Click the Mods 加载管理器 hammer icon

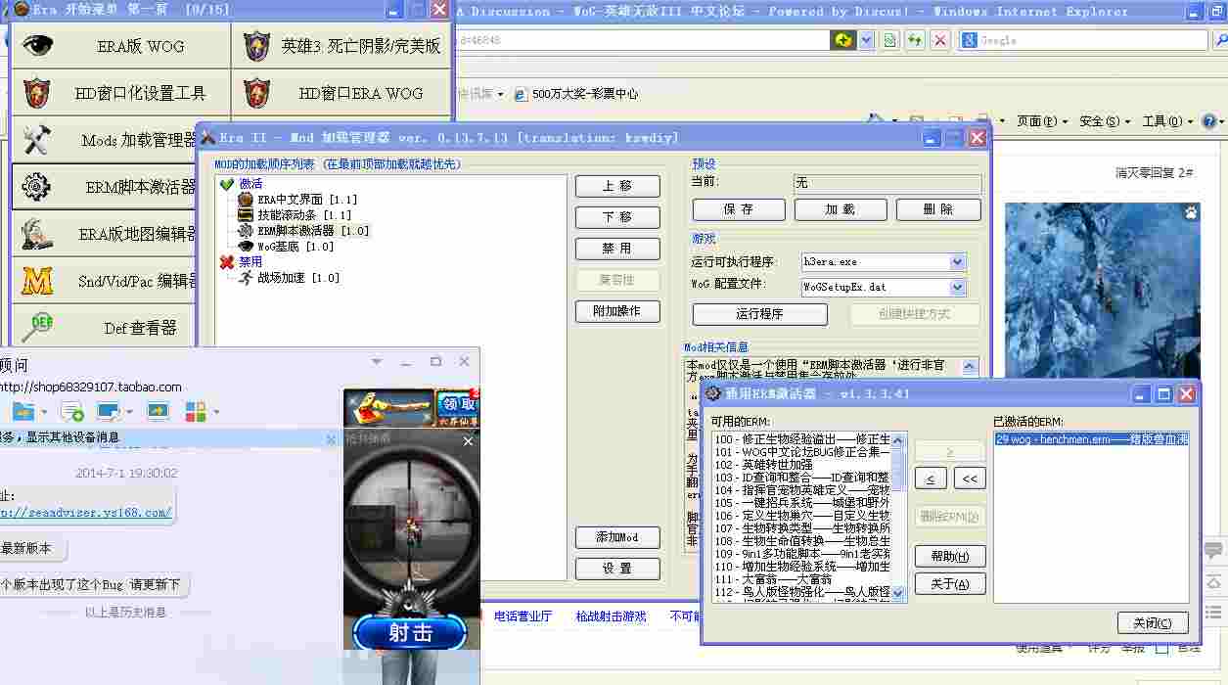[37, 140]
